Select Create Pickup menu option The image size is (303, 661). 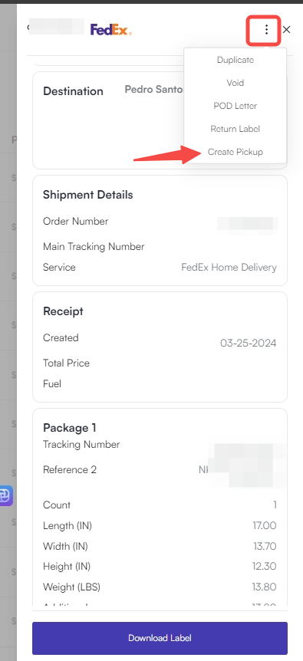tap(235, 152)
